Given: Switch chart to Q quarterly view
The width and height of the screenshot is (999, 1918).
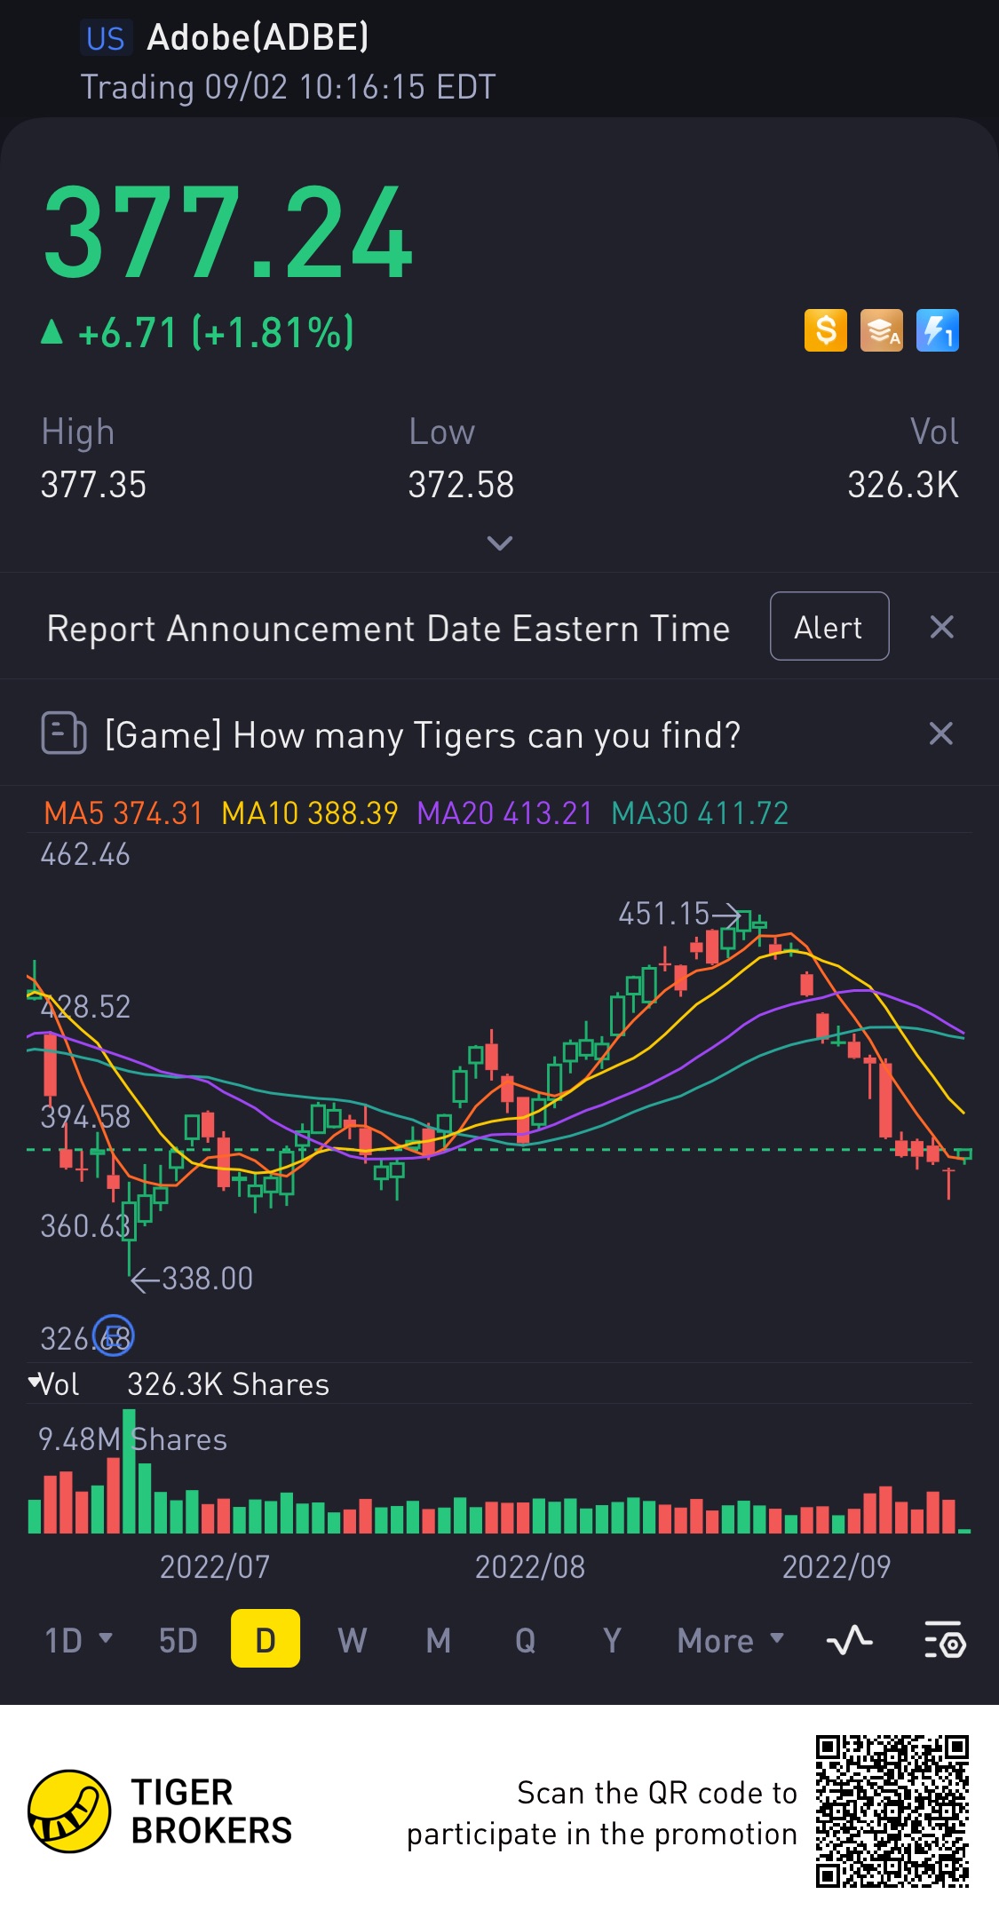Looking at the screenshot, I should (x=526, y=1640).
